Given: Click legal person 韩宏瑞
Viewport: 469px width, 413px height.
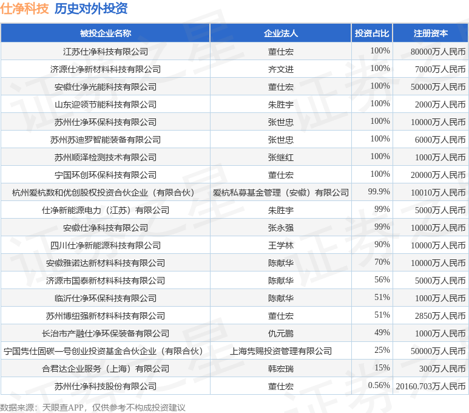Looking at the screenshot, I should (280, 369).
